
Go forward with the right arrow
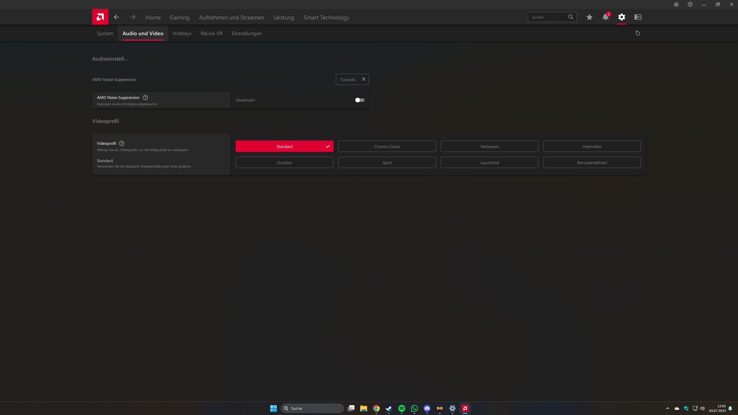133,17
